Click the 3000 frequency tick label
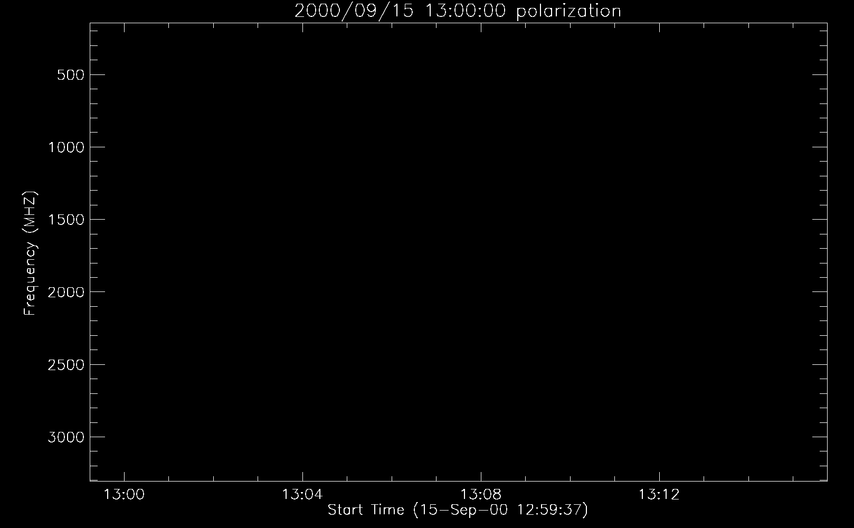Viewport: 854px width, 528px height. tap(67, 437)
